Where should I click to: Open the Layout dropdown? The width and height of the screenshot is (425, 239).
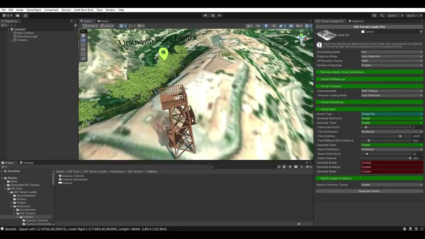(414, 15)
